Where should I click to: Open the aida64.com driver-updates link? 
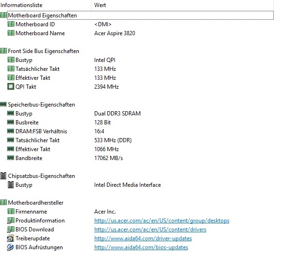click(x=143, y=238)
